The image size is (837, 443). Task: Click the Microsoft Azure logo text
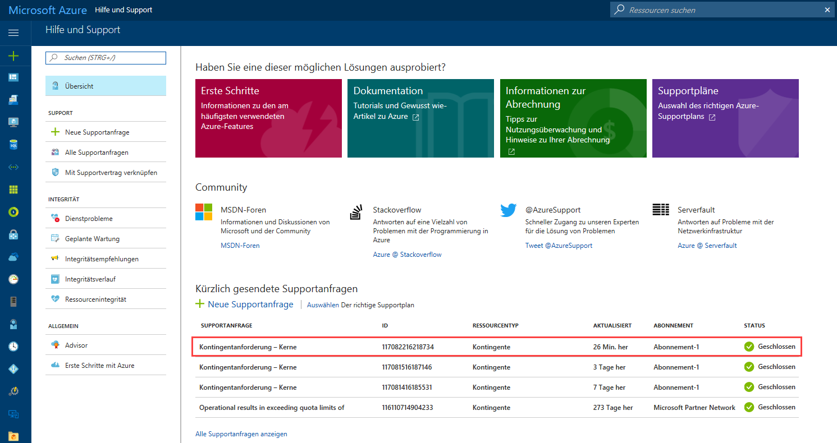(x=48, y=10)
